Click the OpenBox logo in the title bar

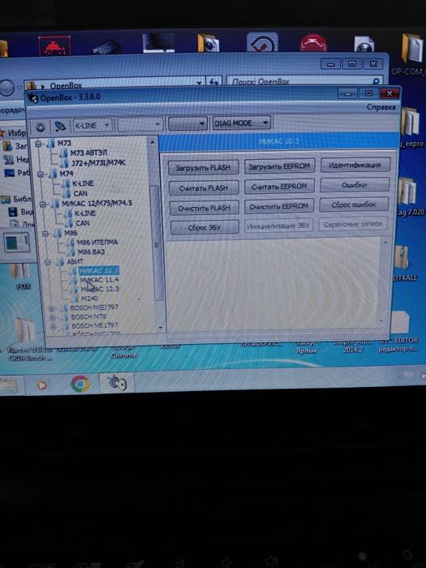pos(33,98)
